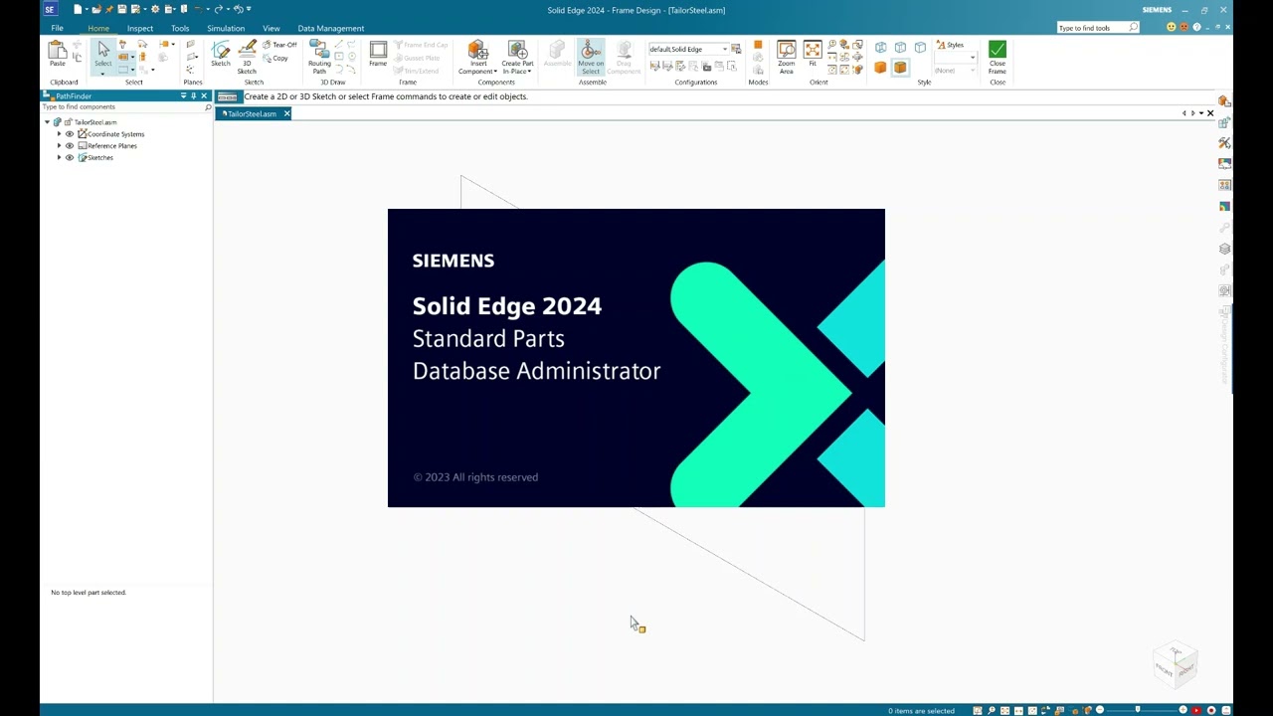The image size is (1273, 716).
Task: Click the redo arrow in quick access toolbar
Action: (218, 9)
